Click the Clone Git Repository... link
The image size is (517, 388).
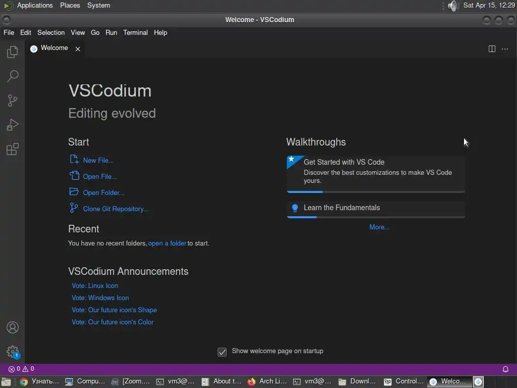[x=116, y=209]
